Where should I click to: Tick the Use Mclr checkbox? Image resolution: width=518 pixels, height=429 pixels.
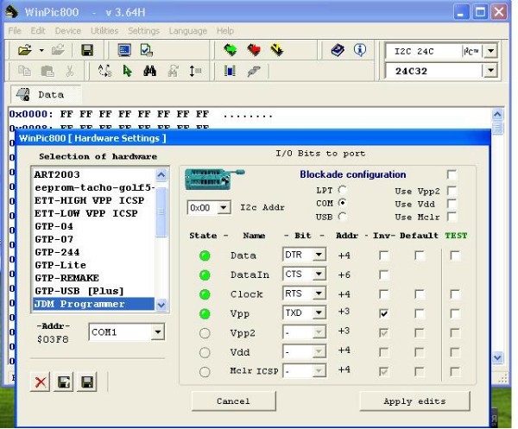452,217
